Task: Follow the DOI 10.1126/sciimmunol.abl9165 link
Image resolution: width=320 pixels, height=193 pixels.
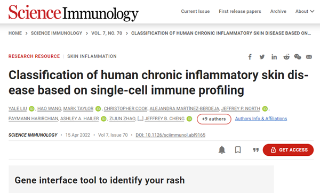Action: pyautogui.click(x=171, y=135)
